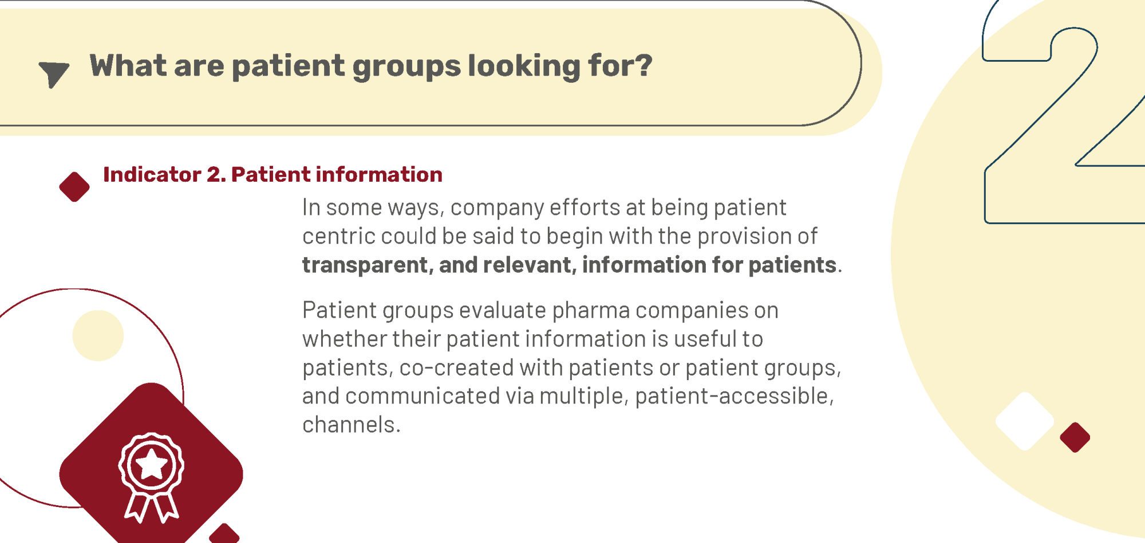
Task: Click the bold text 'transparent, and relevant, information for patients'
Action: click(x=569, y=265)
